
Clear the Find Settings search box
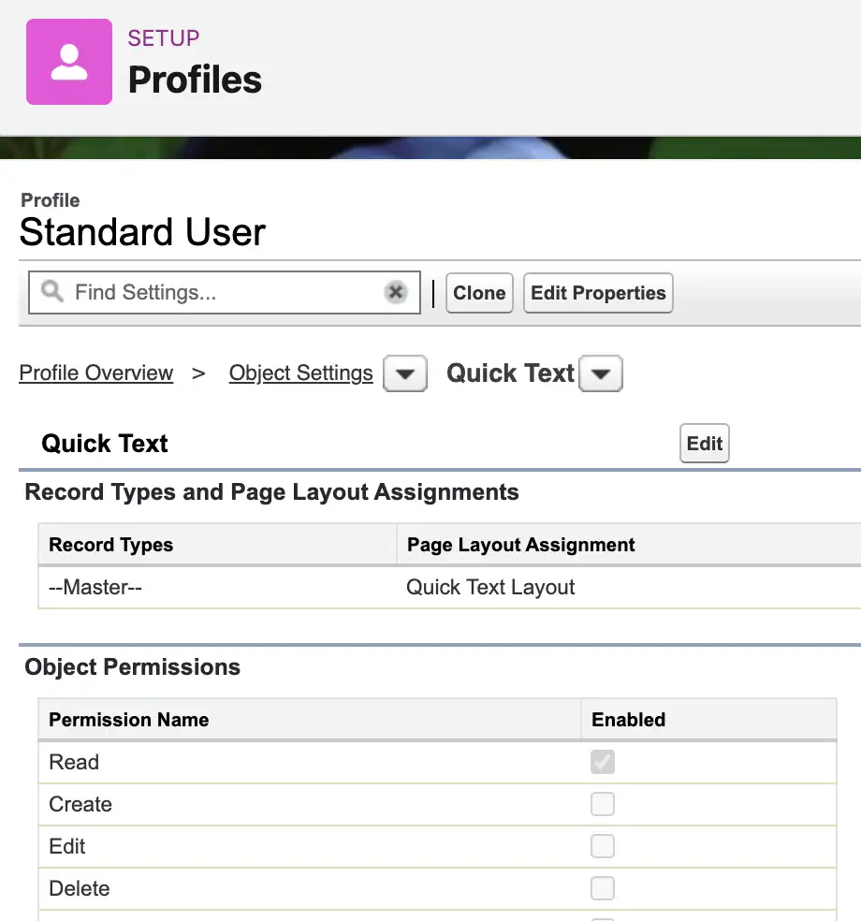pyautogui.click(x=396, y=293)
